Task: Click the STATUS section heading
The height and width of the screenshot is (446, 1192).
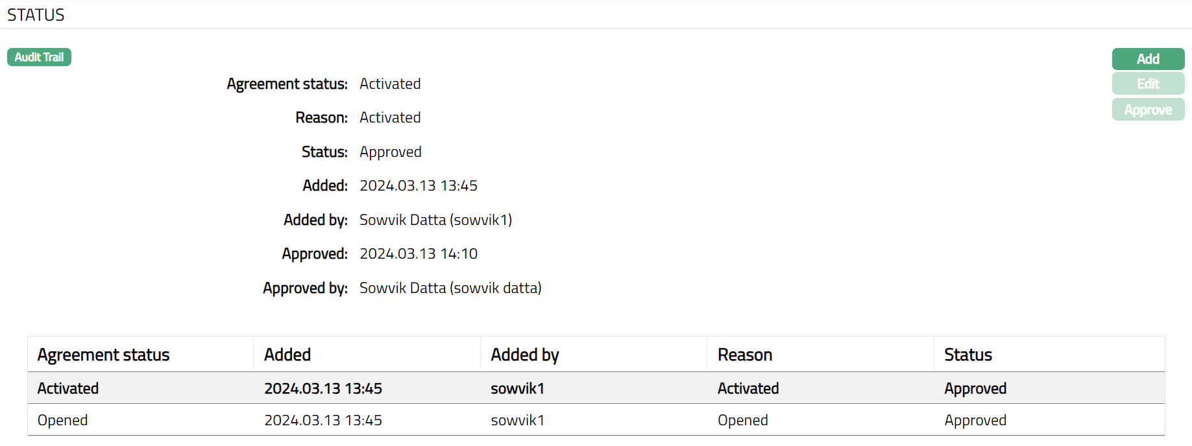Action: [x=36, y=15]
